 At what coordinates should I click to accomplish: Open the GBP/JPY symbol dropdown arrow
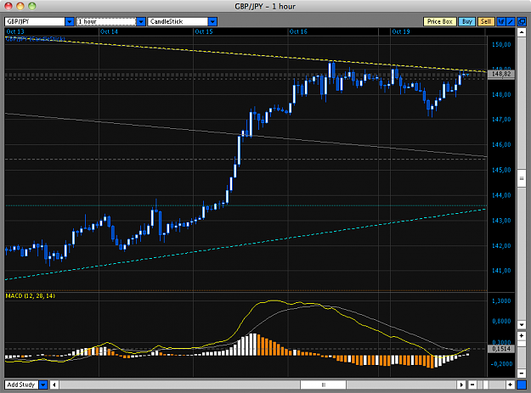70,22
